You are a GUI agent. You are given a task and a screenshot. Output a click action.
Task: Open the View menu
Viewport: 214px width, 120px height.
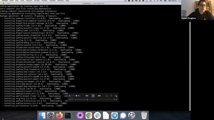point(22,1)
